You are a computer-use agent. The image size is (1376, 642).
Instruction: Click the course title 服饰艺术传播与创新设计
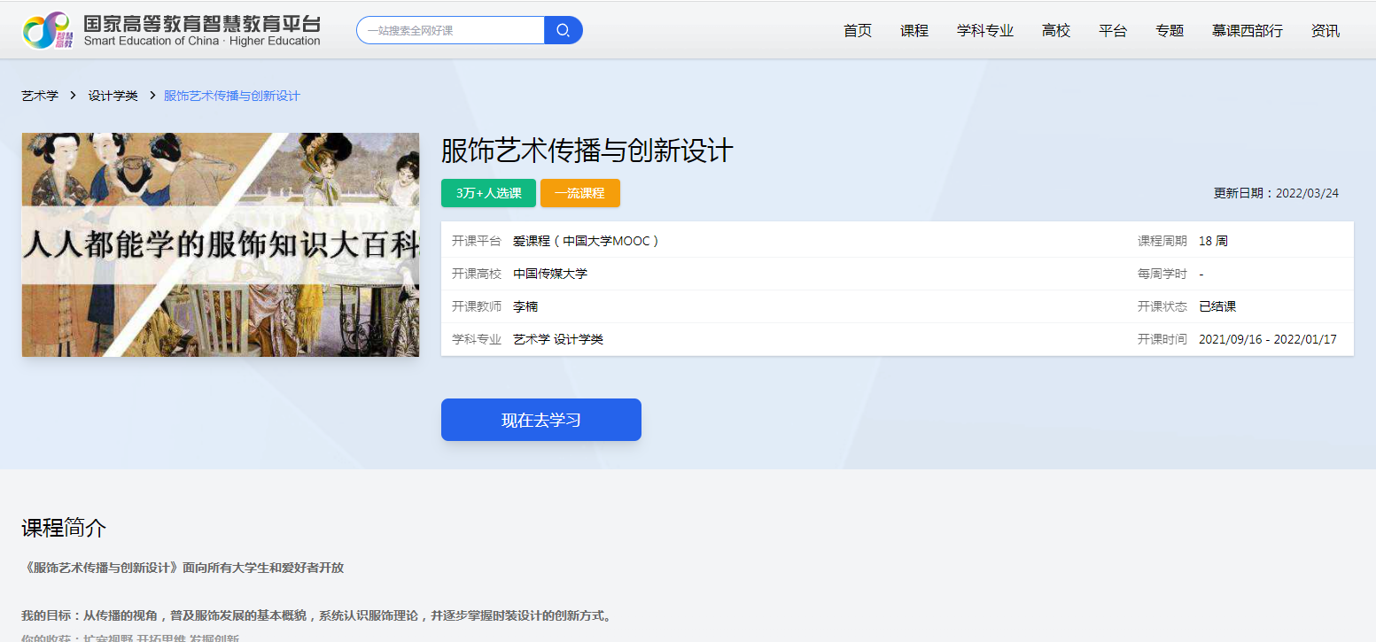click(x=587, y=151)
